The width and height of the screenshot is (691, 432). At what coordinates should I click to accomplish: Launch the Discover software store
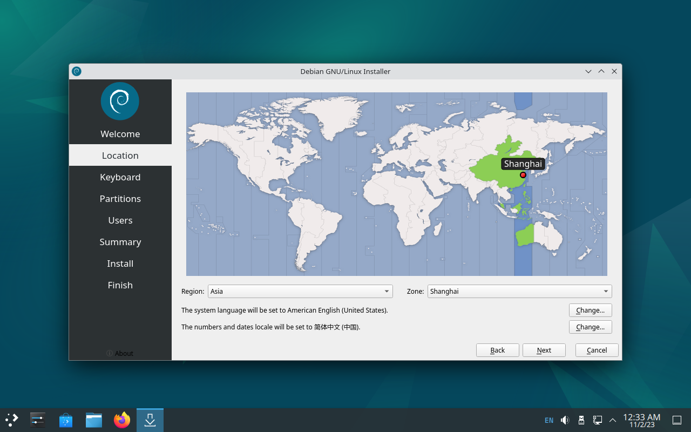(x=66, y=420)
